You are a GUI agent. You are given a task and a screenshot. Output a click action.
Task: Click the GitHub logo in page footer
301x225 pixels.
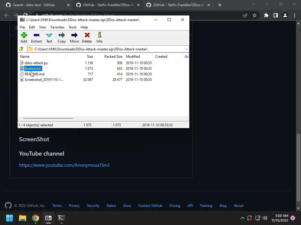tap(8, 205)
